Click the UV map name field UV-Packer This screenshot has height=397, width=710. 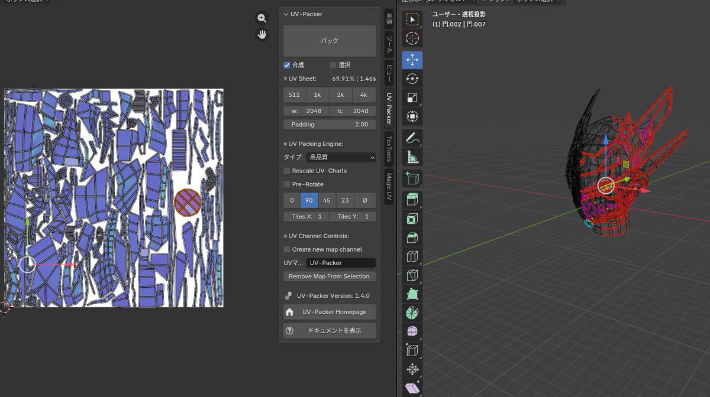(x=341, y=263)
